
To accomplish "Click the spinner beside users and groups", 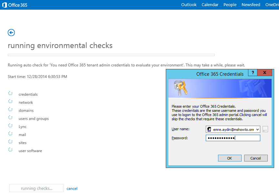I will pos(10,118).
